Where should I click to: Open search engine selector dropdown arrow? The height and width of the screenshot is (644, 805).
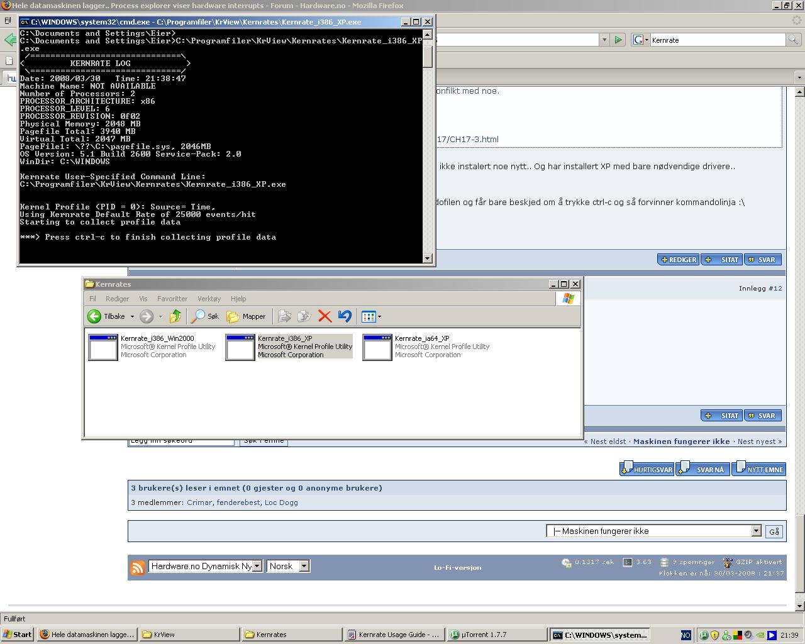tap(647, 40)
